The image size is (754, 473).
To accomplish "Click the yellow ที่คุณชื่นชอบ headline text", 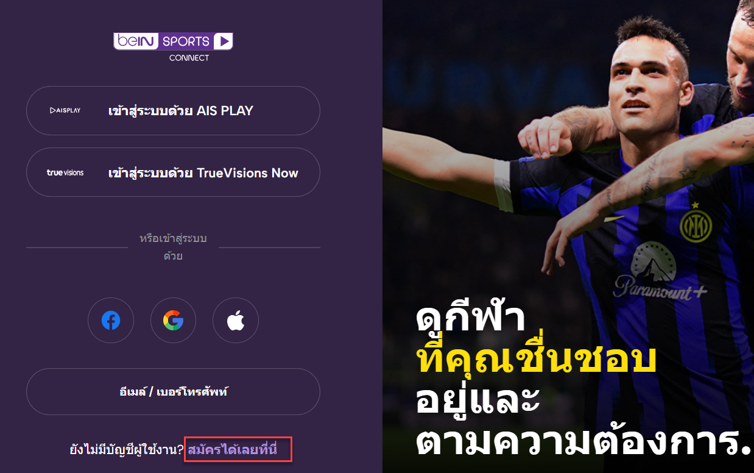I will [537, 358].
